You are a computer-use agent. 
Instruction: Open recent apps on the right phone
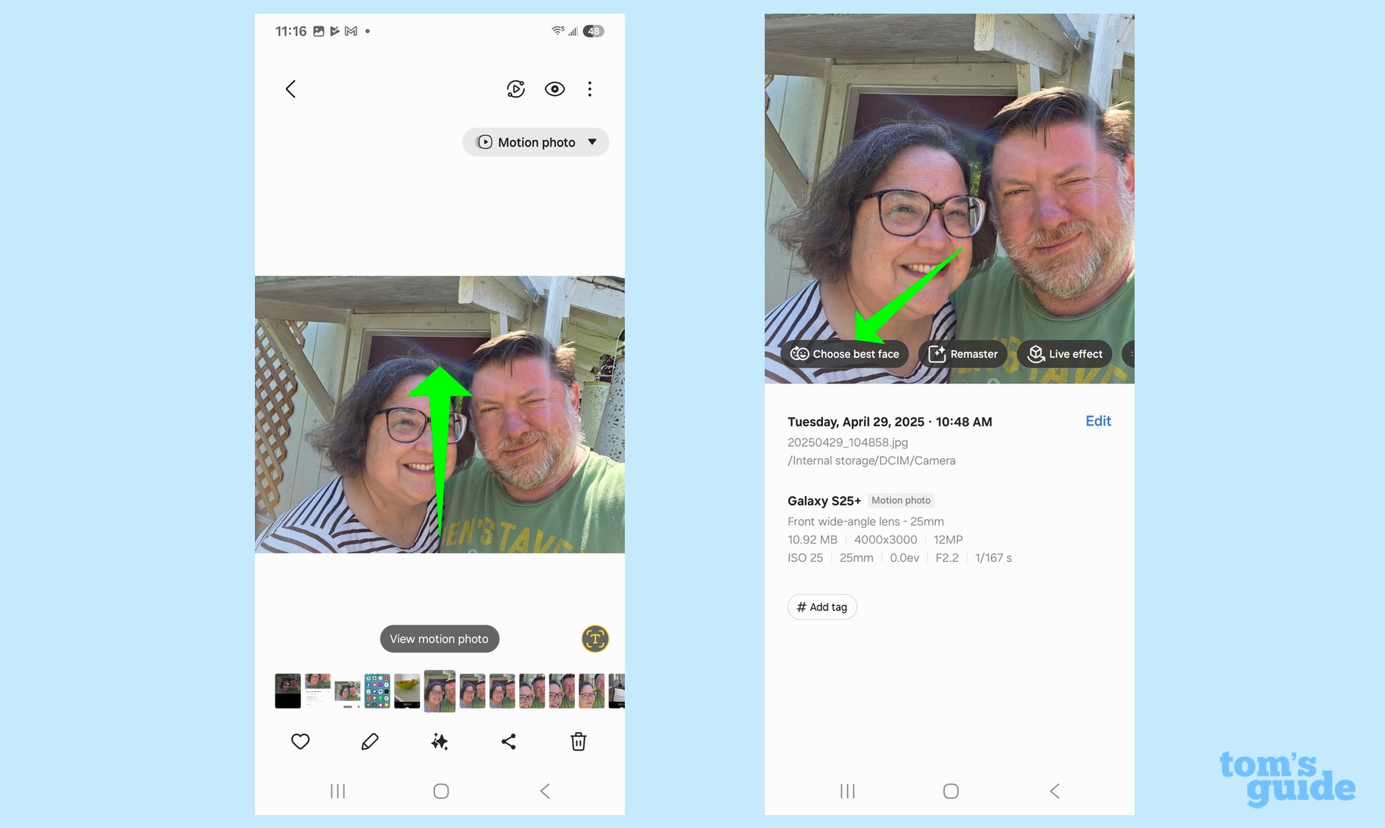point(847,791)
